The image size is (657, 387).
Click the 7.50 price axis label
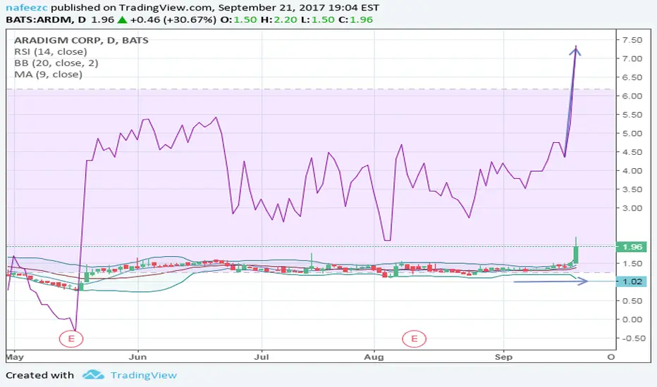(632, 40)
